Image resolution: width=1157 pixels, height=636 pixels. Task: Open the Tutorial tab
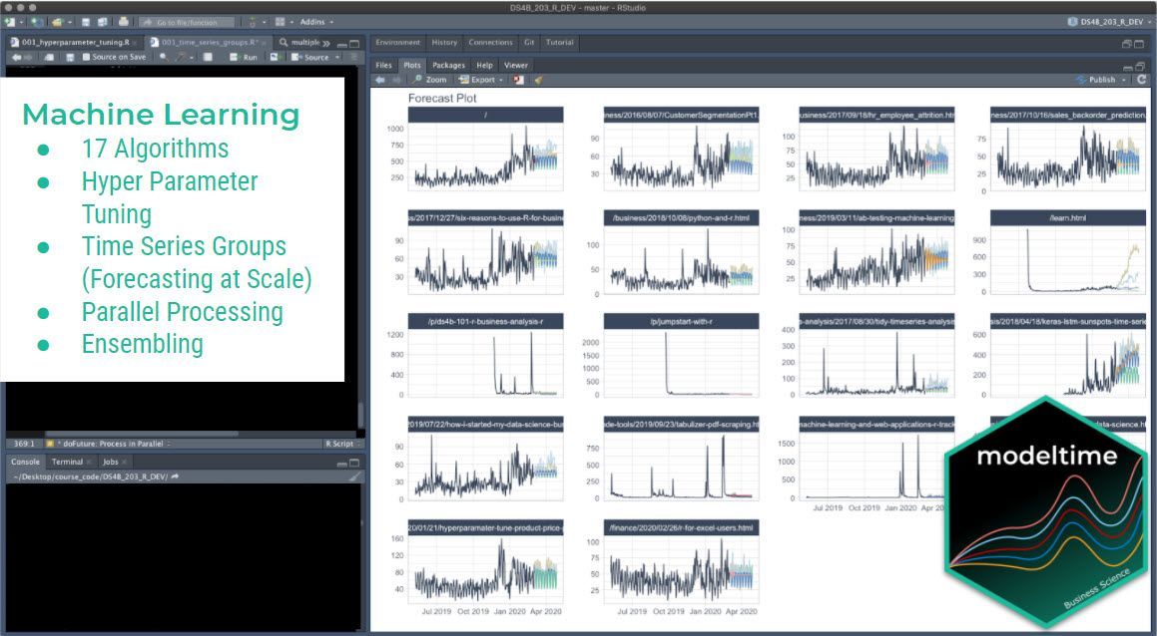(x=559, y=42)
